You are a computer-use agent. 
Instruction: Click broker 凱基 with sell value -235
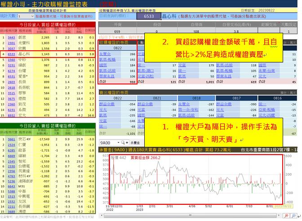[x=103, y=115]
